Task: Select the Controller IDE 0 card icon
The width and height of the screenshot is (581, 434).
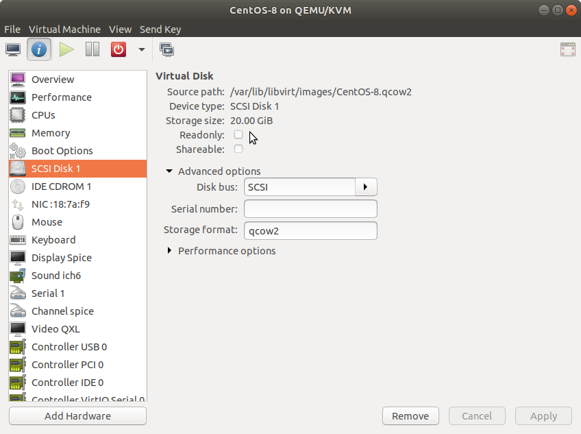Action: pos(17,382)
